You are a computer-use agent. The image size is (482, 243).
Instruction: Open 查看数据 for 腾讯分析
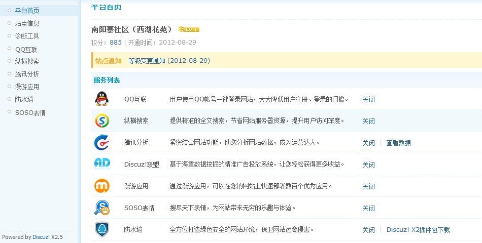coord(398,143)
